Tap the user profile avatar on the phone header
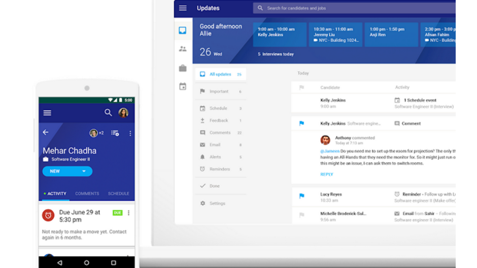This screenshot has width=477, height=268. point(123,113)
